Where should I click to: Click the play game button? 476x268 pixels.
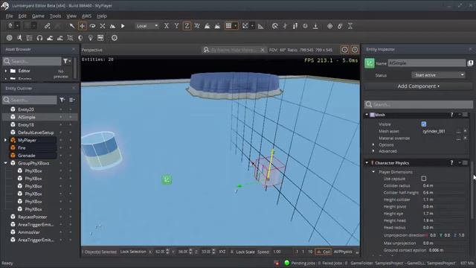(123, 26)
